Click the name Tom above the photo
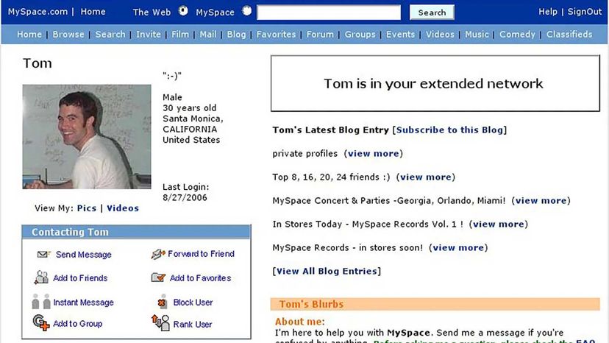Viewport: 609px width, 343px height. 38,63
